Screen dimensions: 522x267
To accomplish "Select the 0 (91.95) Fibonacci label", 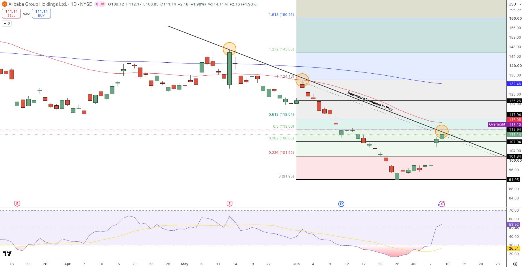I will [286, 176].
